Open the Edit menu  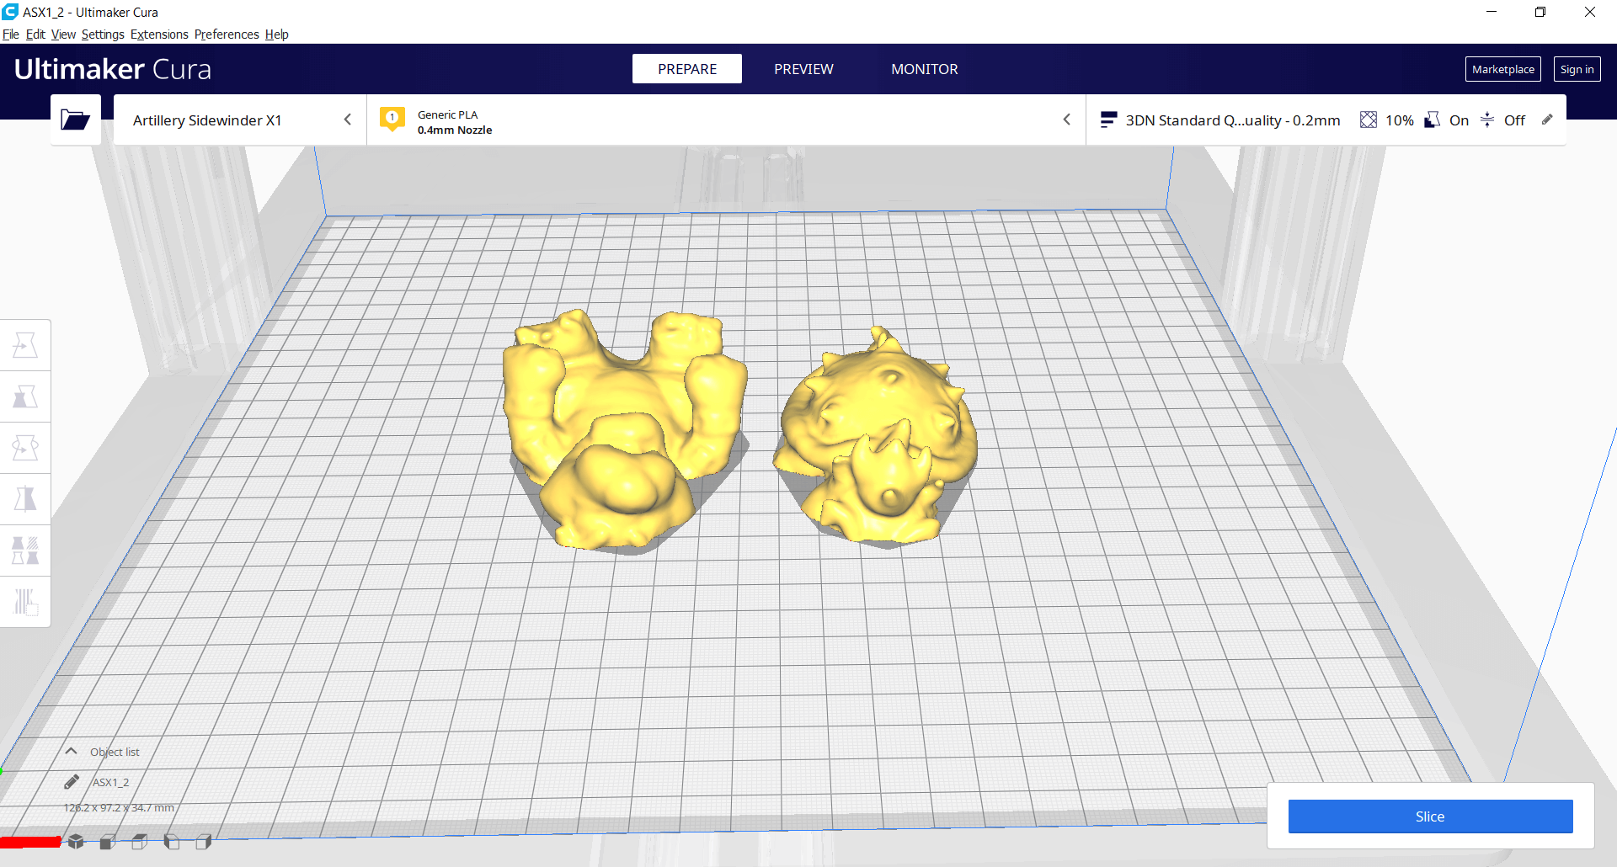(x=35, y=35)
